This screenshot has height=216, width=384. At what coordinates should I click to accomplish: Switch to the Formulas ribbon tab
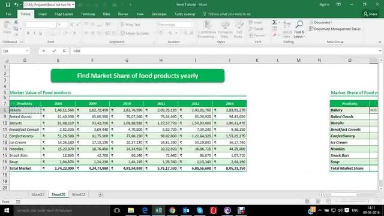pyautogui.click(x=88, y=14)
